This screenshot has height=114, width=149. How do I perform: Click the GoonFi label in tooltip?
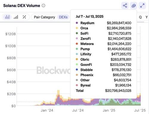(x=86, y=65)
